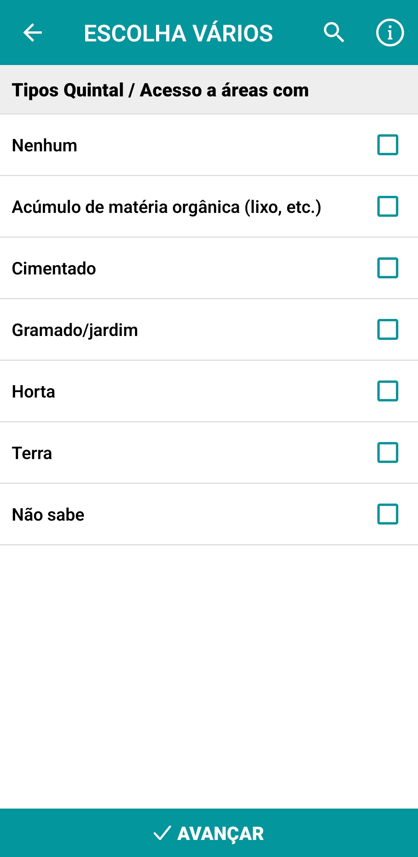The height and width of the screenshot is (857, 418).
Task: Tick the Acúmulo de matéria orgânica checkbox
Action: (387, 206)
